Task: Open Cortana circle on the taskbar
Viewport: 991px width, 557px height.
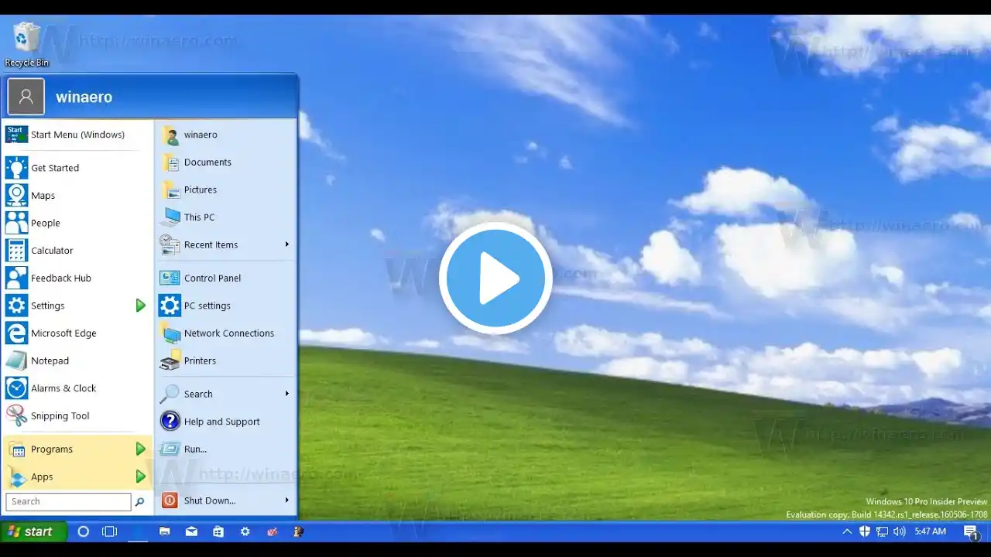Action: (x=84, y=531)
